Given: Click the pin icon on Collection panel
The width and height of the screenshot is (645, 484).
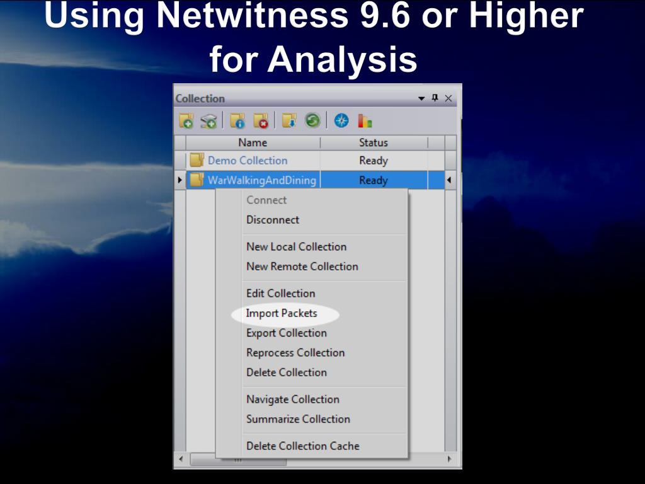Looking at the screenshot, I should (x=435, y=98).
